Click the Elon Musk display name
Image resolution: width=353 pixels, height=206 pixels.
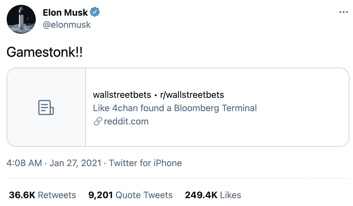(65, 12)
